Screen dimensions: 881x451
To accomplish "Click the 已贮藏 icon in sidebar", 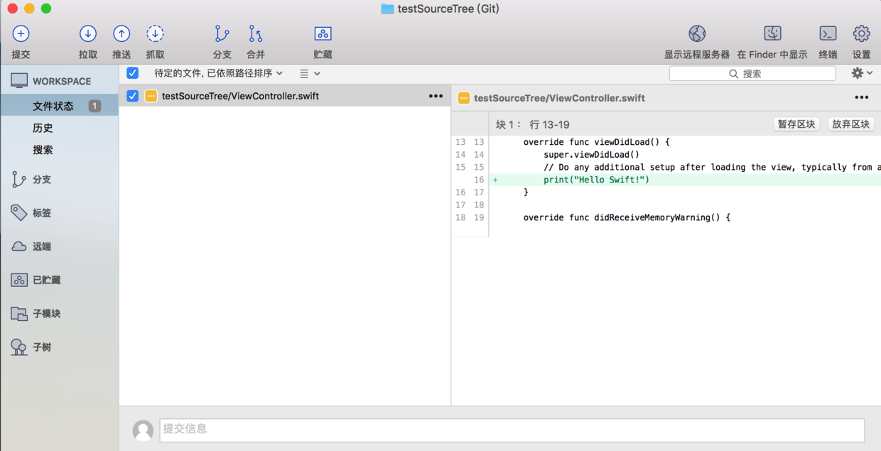I will coord(19,280).
